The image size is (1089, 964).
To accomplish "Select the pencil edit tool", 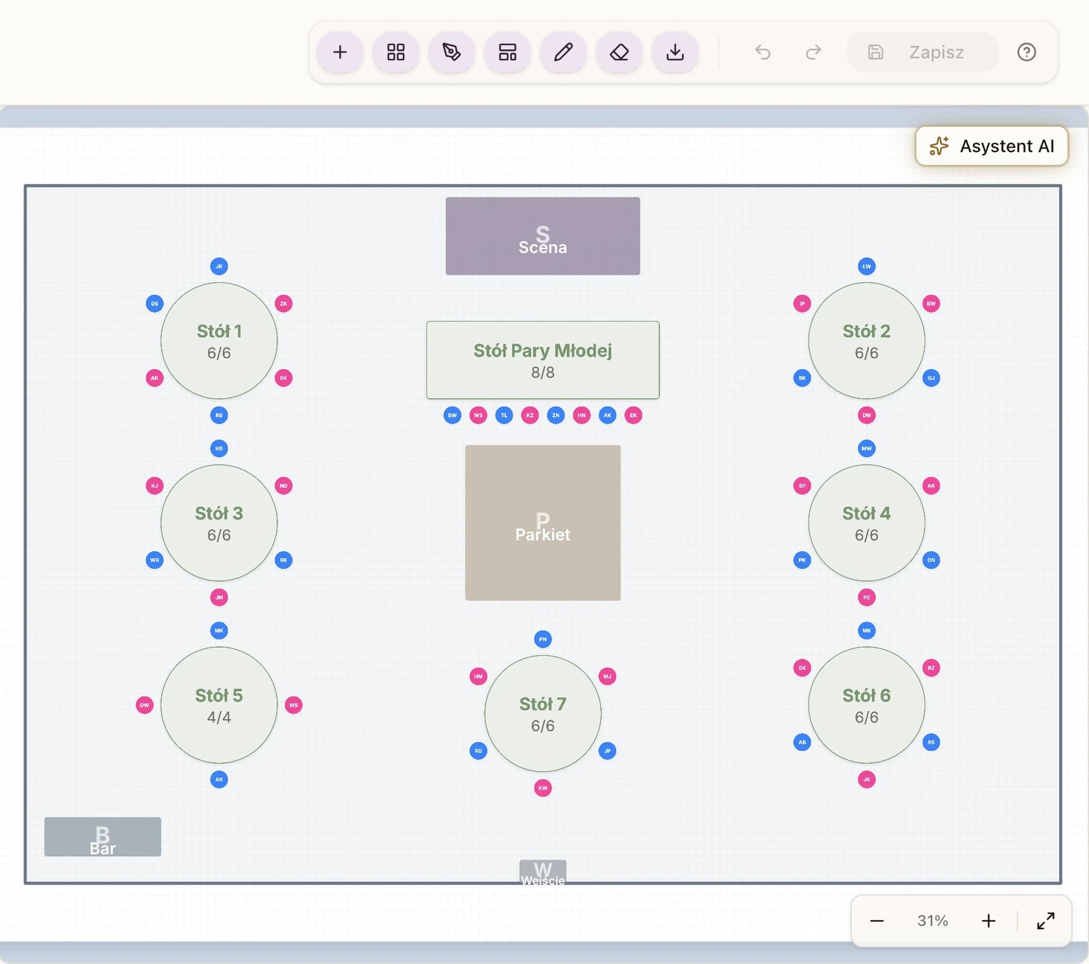I will (x=564, y=52).
